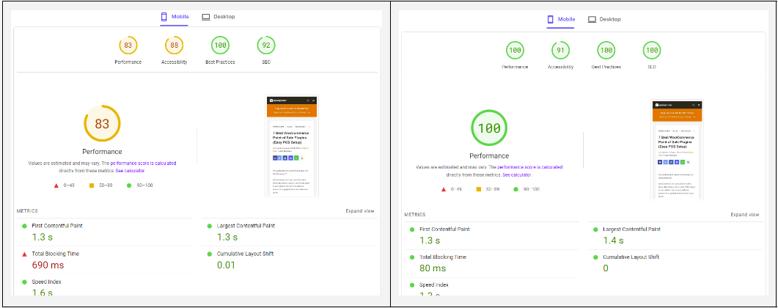This screenshot has height=308, width=778.
Task: Click Best Practices gauge in left report
Action: (220, 45)
